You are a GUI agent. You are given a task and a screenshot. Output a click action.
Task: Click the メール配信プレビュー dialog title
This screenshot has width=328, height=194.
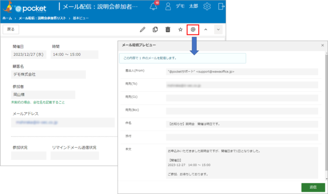tap(139, 45)
